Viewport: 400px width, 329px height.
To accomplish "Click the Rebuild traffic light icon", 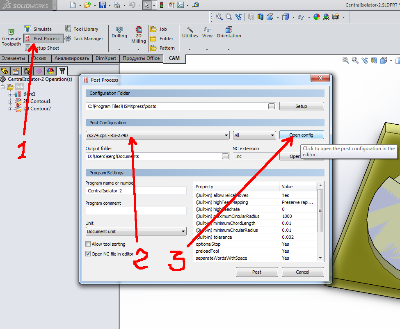I will (x=162, y=5).
